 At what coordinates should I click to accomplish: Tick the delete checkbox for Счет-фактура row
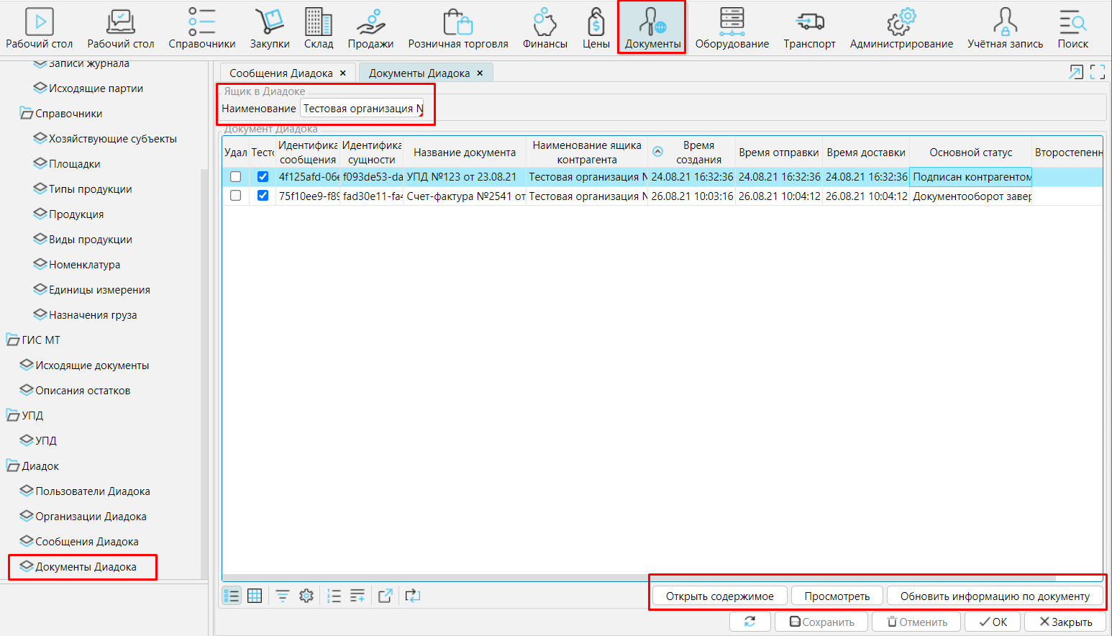(235, 196)
